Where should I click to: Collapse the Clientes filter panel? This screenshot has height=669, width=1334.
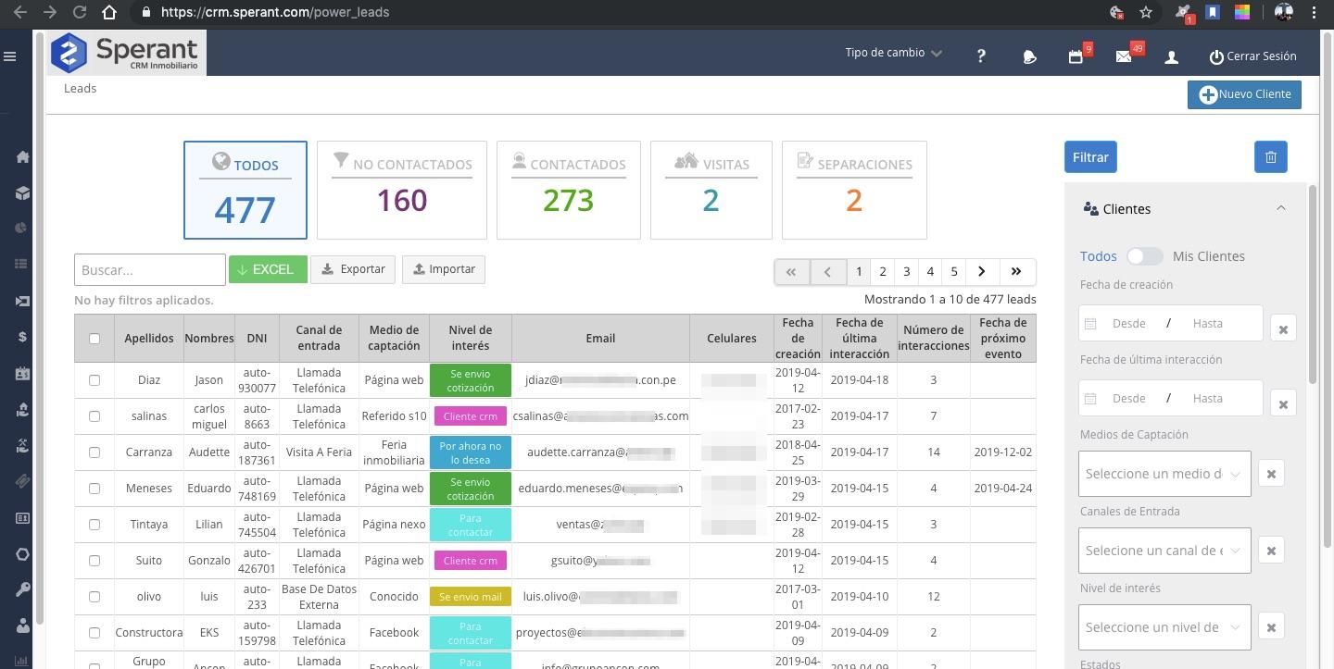pos(1281,208)
